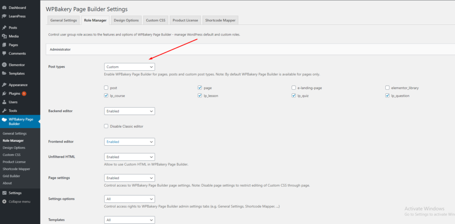
Task: Open Media library icon in sidebar
Action: click(x=4, y=36)
